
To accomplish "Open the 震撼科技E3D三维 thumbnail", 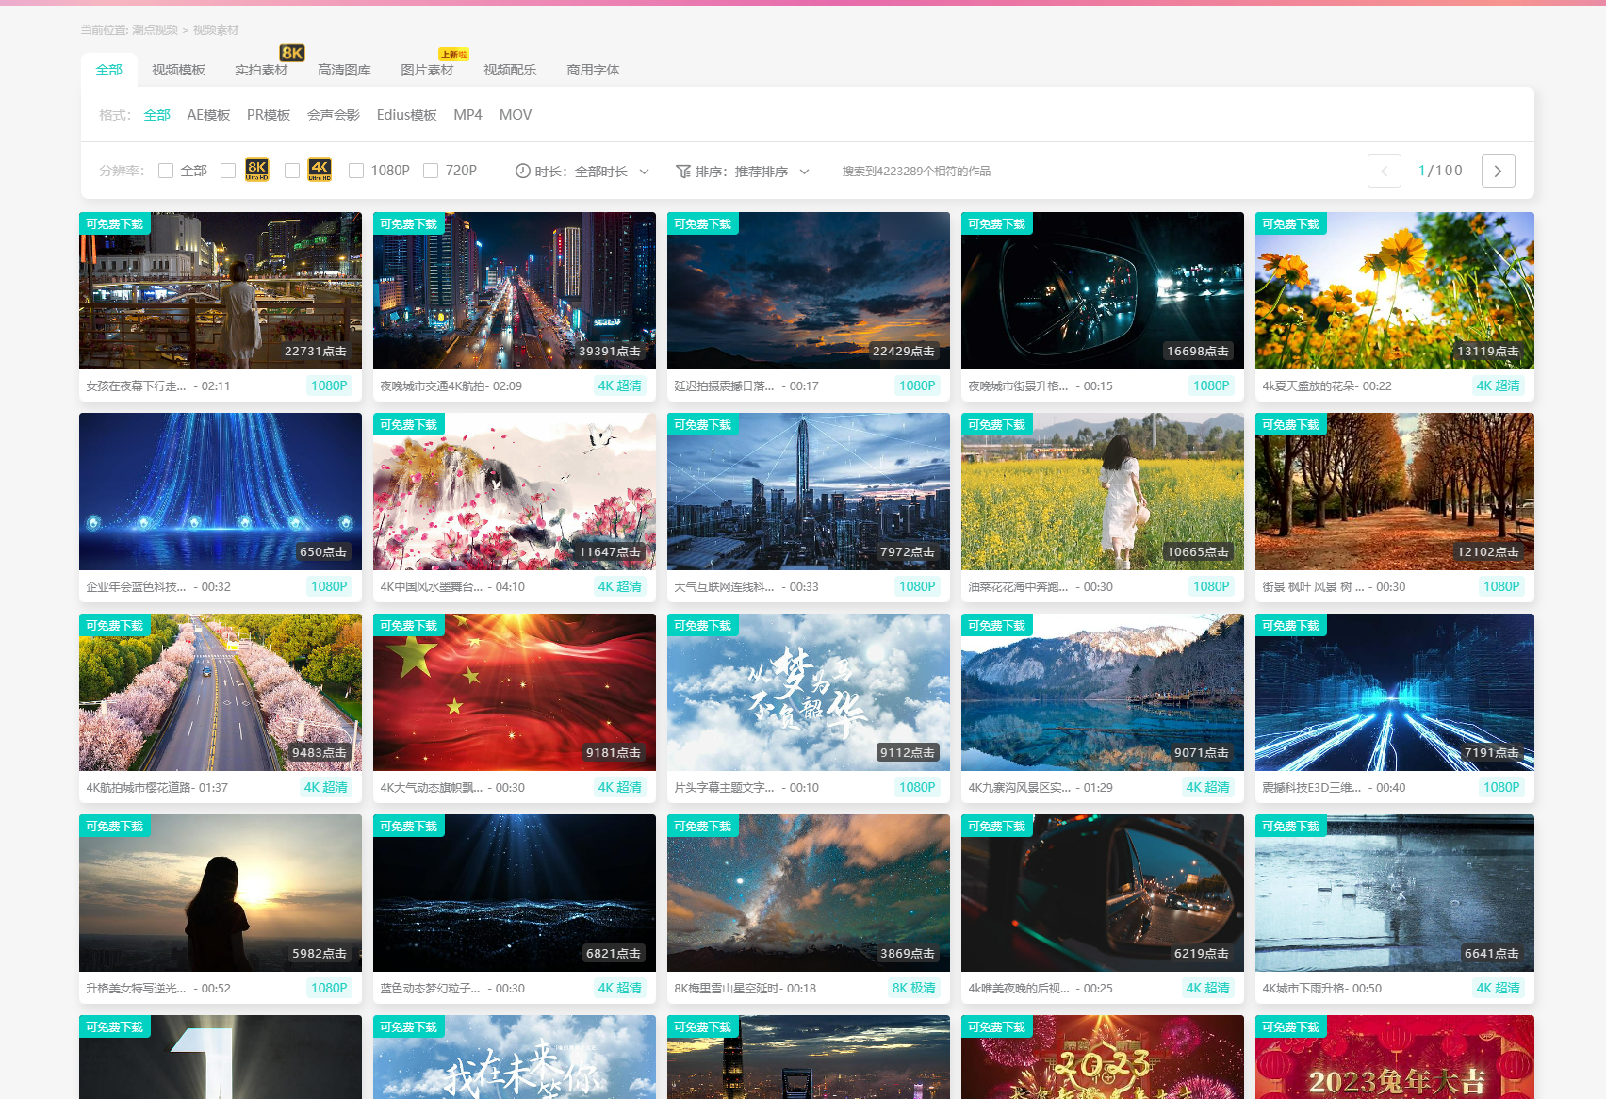I will pyautogui.click(x=1395, y=692).
